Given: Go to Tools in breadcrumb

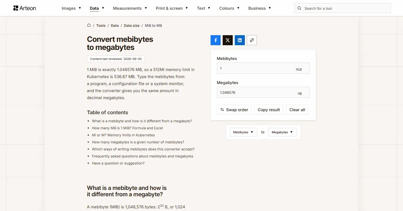Looking at the screenshot, I should [101, 25].
